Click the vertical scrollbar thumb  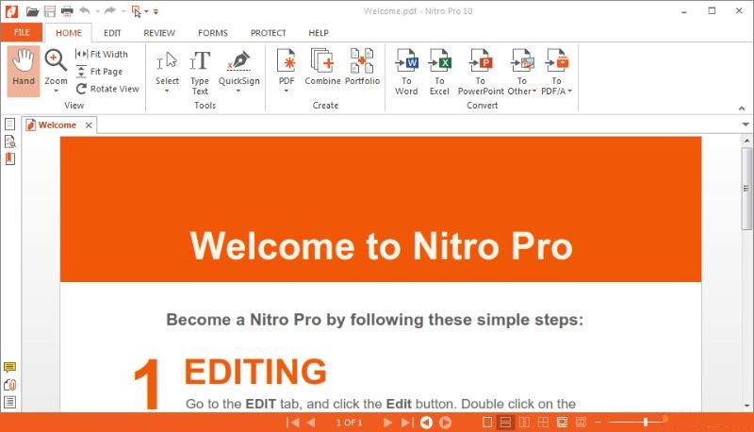point(746,189)
